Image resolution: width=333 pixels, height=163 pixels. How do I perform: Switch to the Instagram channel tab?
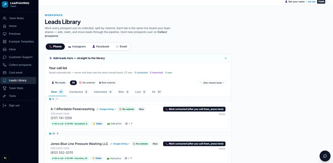coord(77,47)
